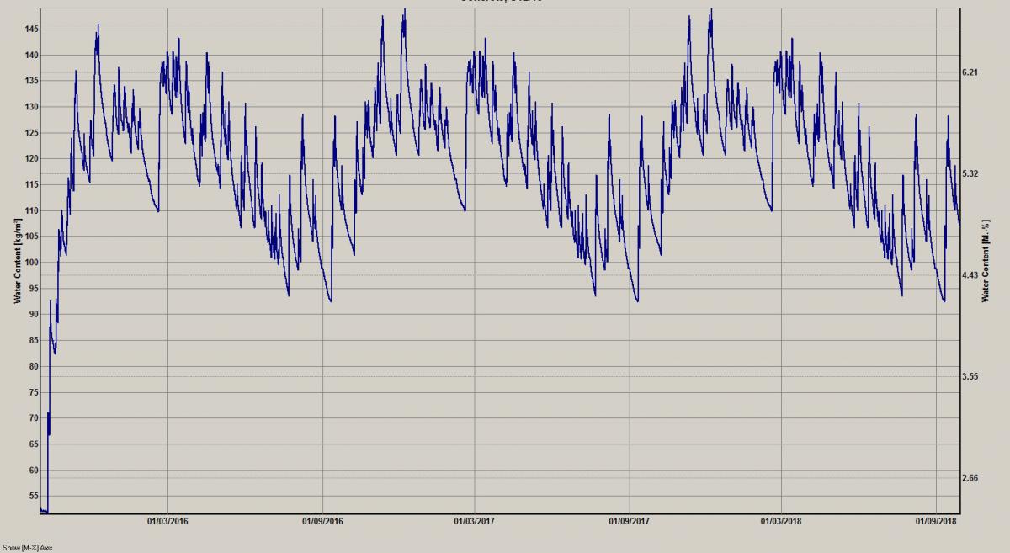Click the right axis title "Water Content [M.-%]"

986,259
